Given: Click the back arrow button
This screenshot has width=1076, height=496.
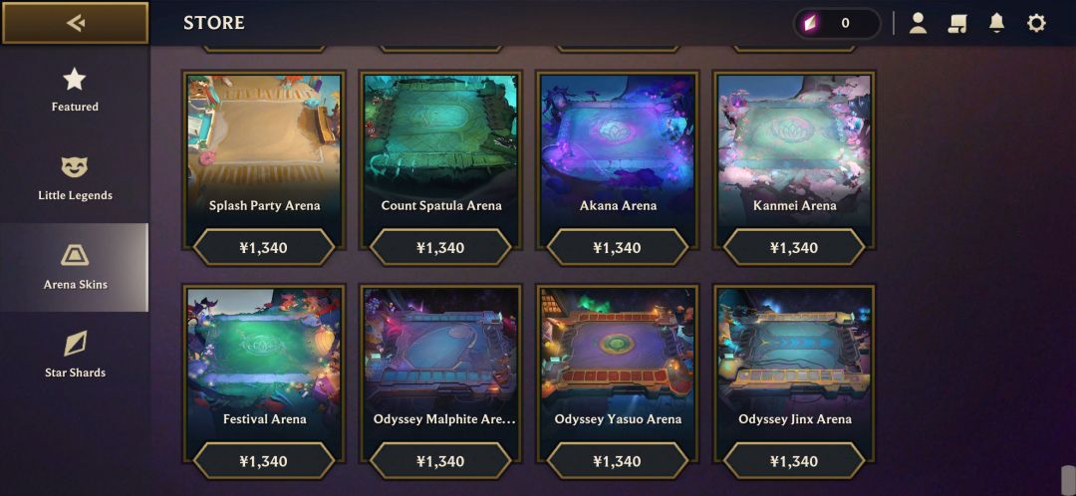Looking at the screenshot, I should [75, 23].
